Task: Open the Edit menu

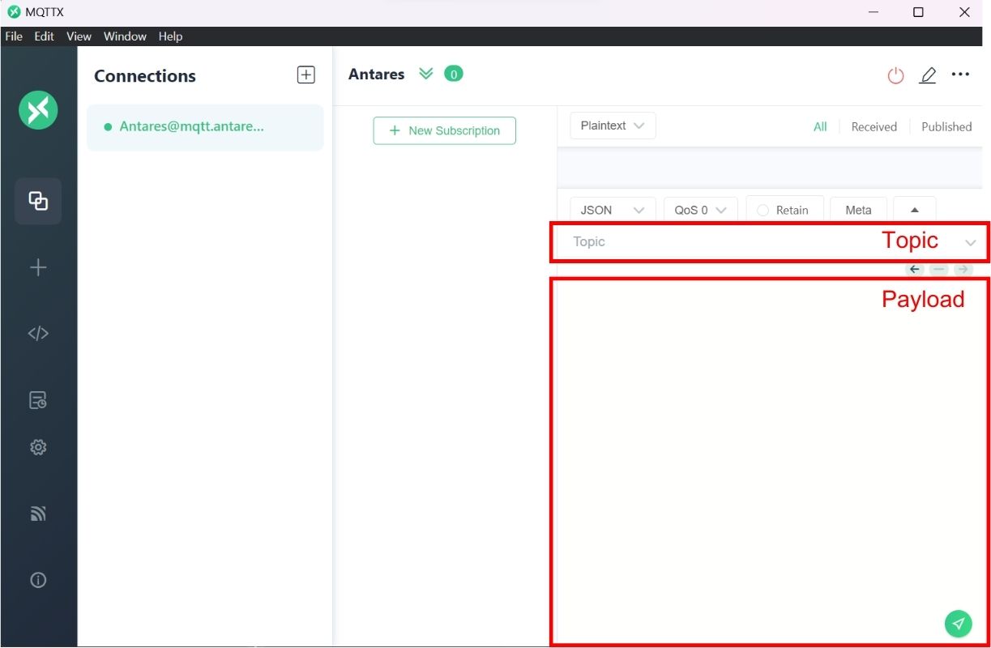Action: [44, 36]
